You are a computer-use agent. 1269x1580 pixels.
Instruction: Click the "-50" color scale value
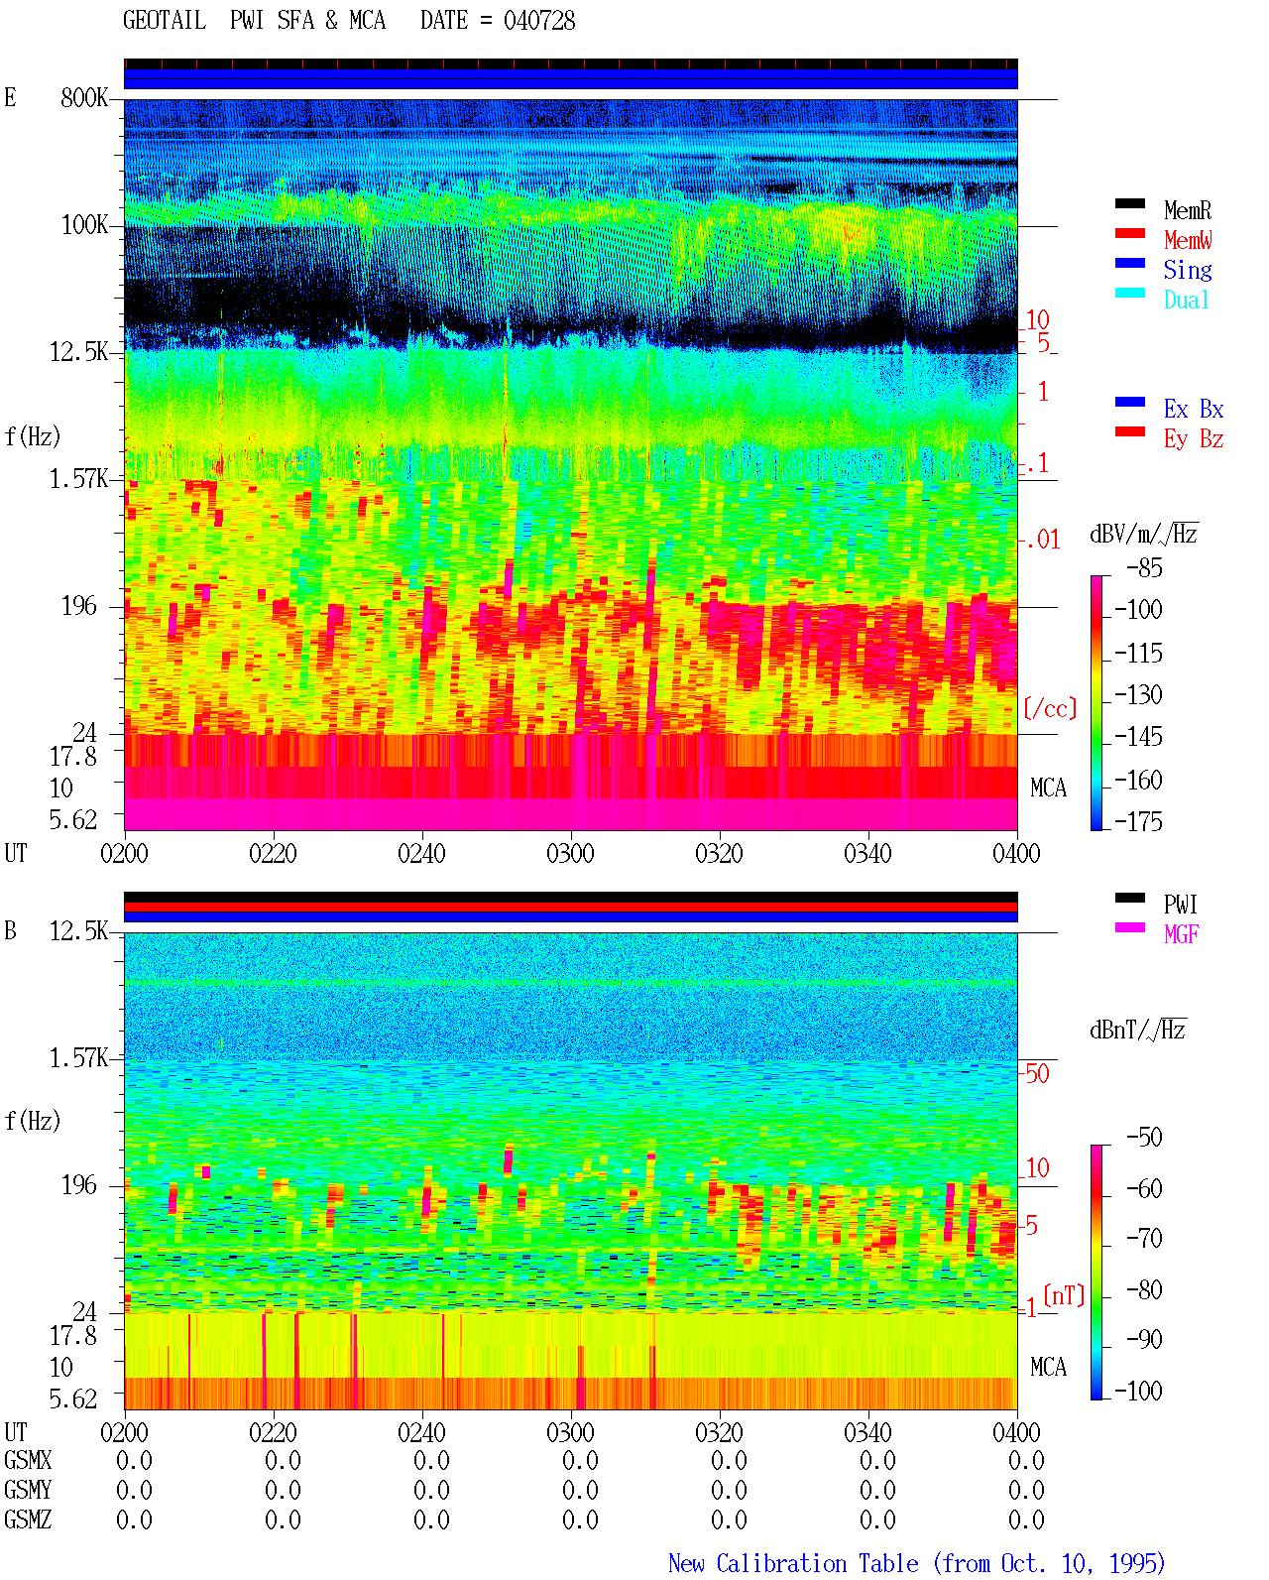coord(1144,1137)
